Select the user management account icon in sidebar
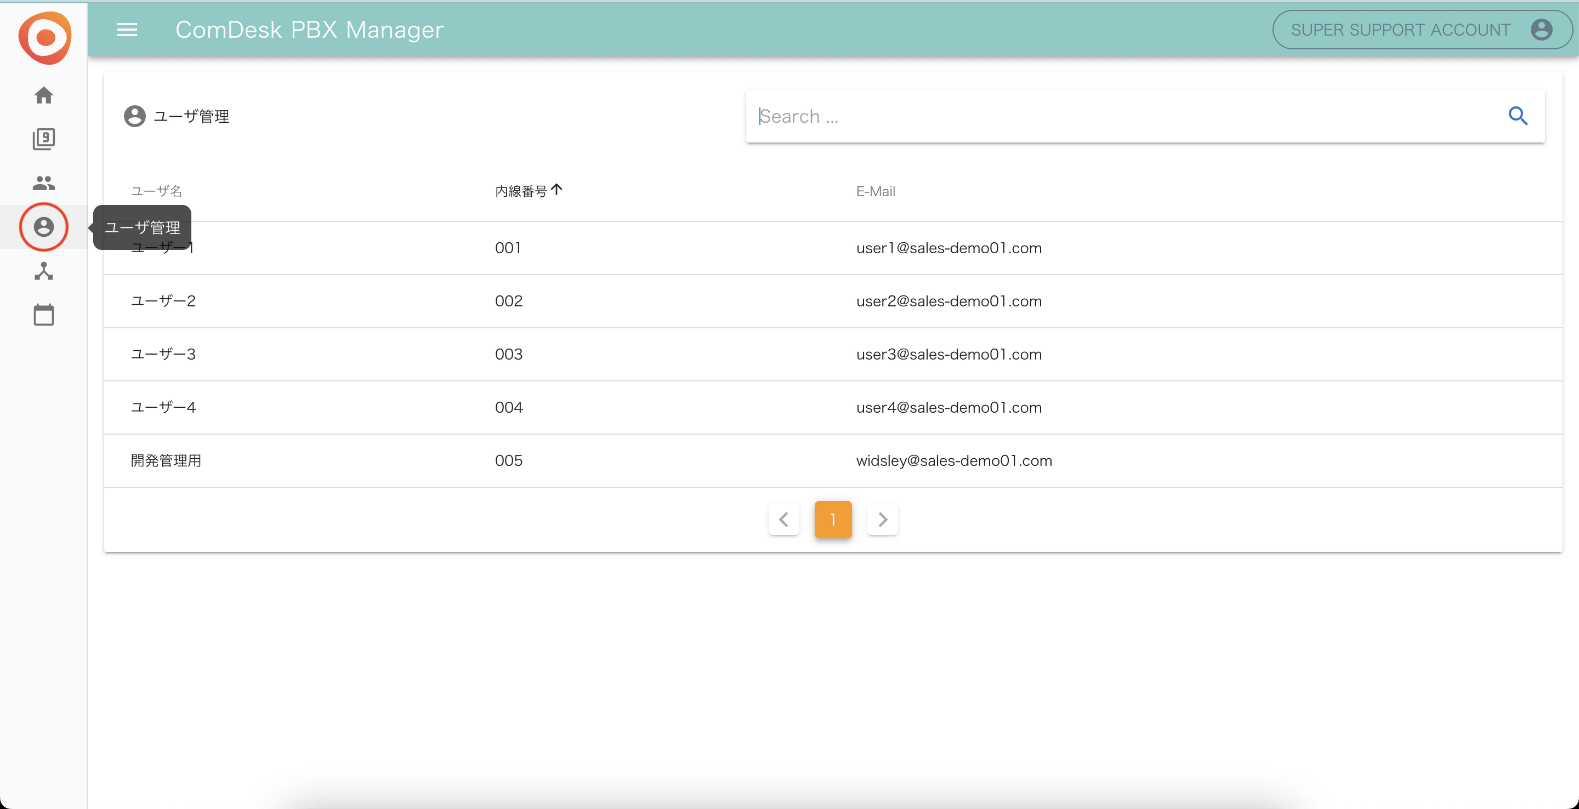This screenshot has height=809, width=1579. click(x=43, y=227)
